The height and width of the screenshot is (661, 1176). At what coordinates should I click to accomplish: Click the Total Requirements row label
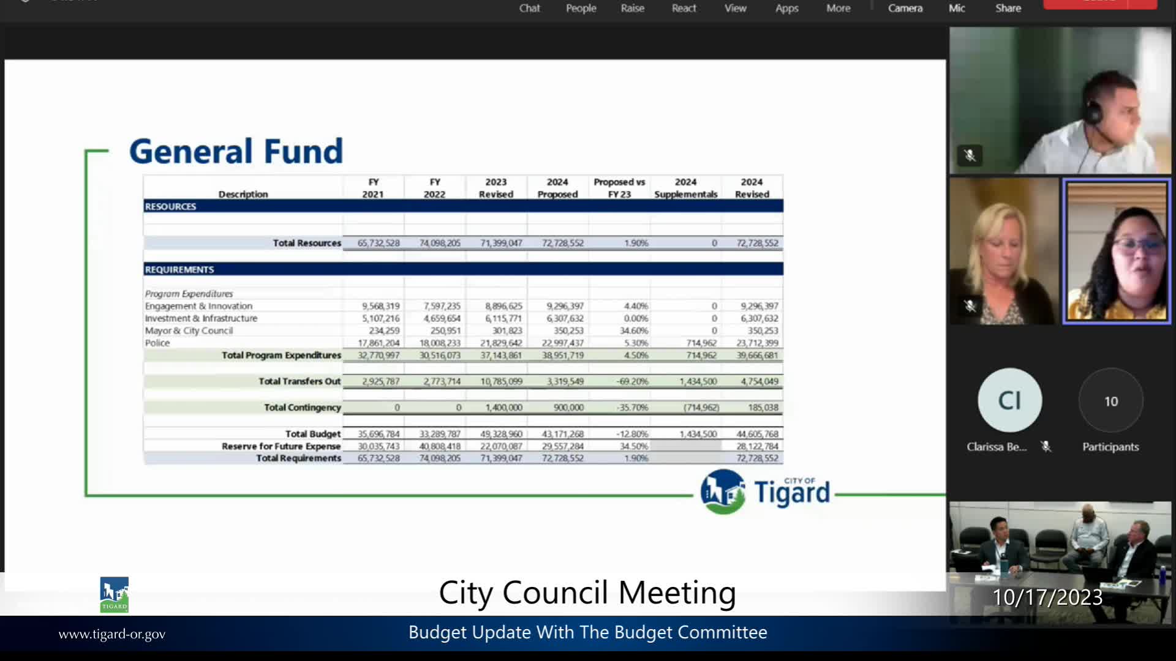[x=298, y=458]
